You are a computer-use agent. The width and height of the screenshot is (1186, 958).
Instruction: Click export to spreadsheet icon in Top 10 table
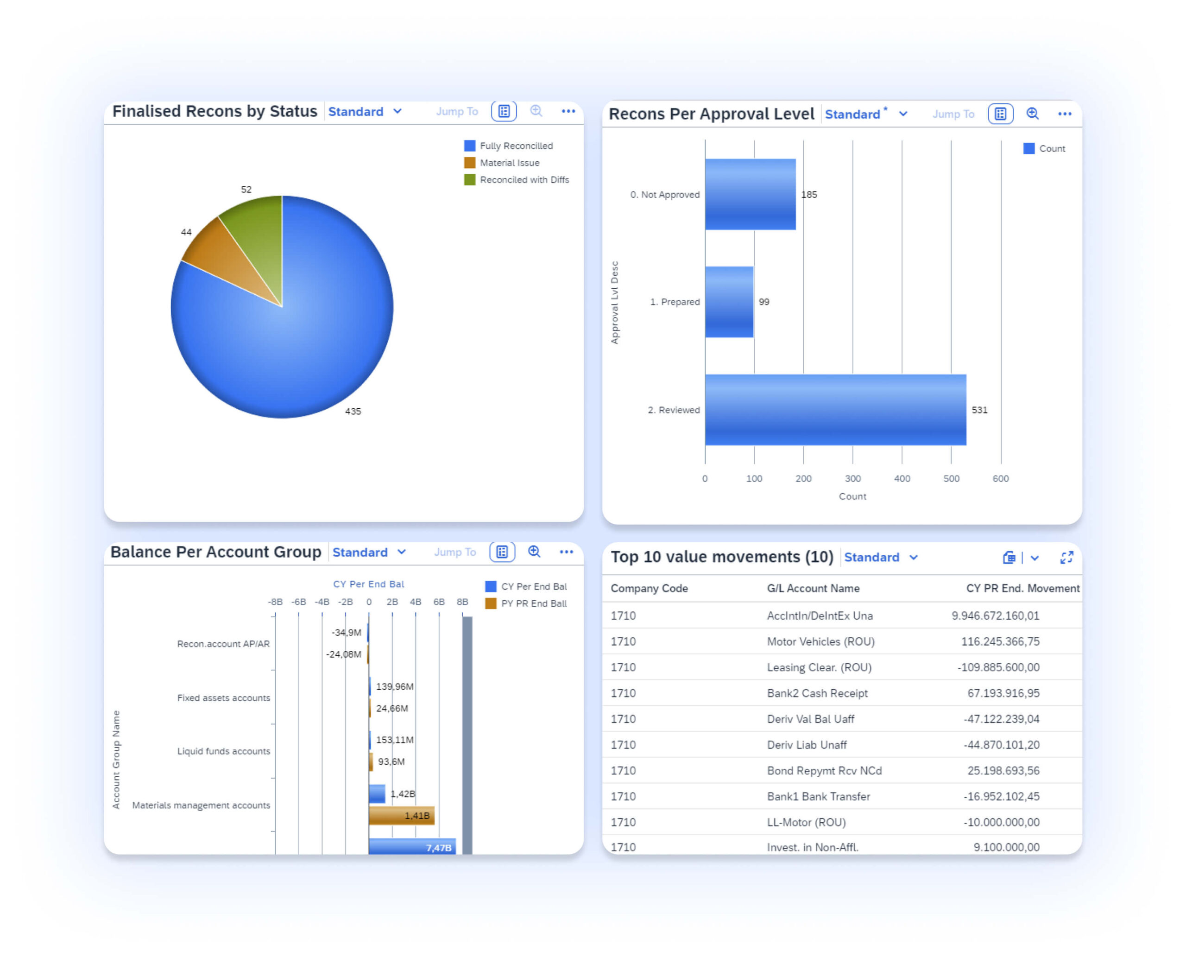[1009, 558]
